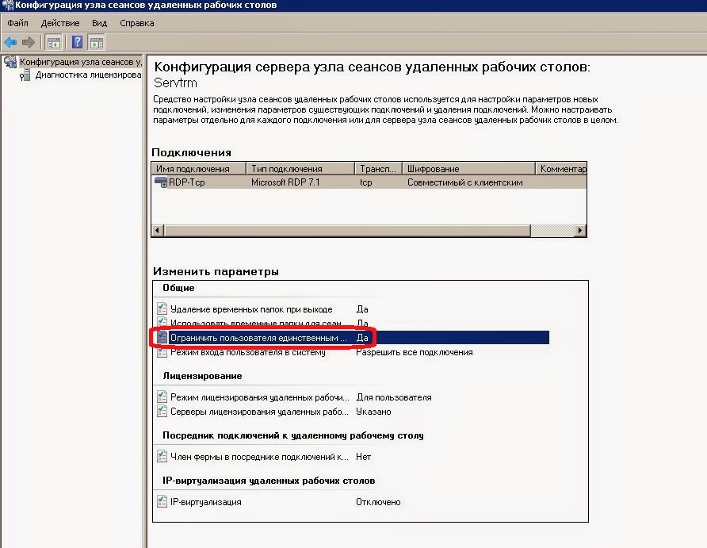Select the RDP-Tcp connection name
This screenshot has width=707, height=548.
(x=186, y=182)
